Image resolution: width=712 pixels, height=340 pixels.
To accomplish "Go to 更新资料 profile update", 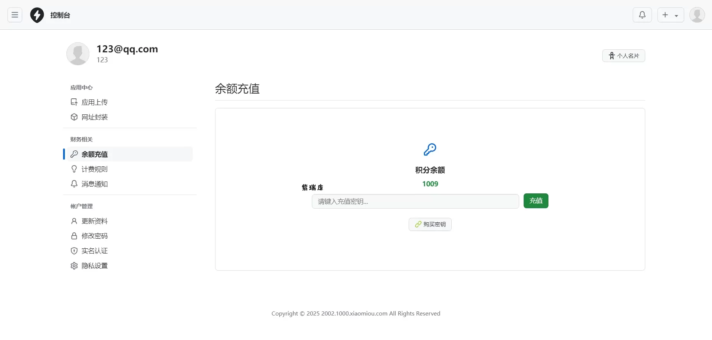I will [95, 221].
